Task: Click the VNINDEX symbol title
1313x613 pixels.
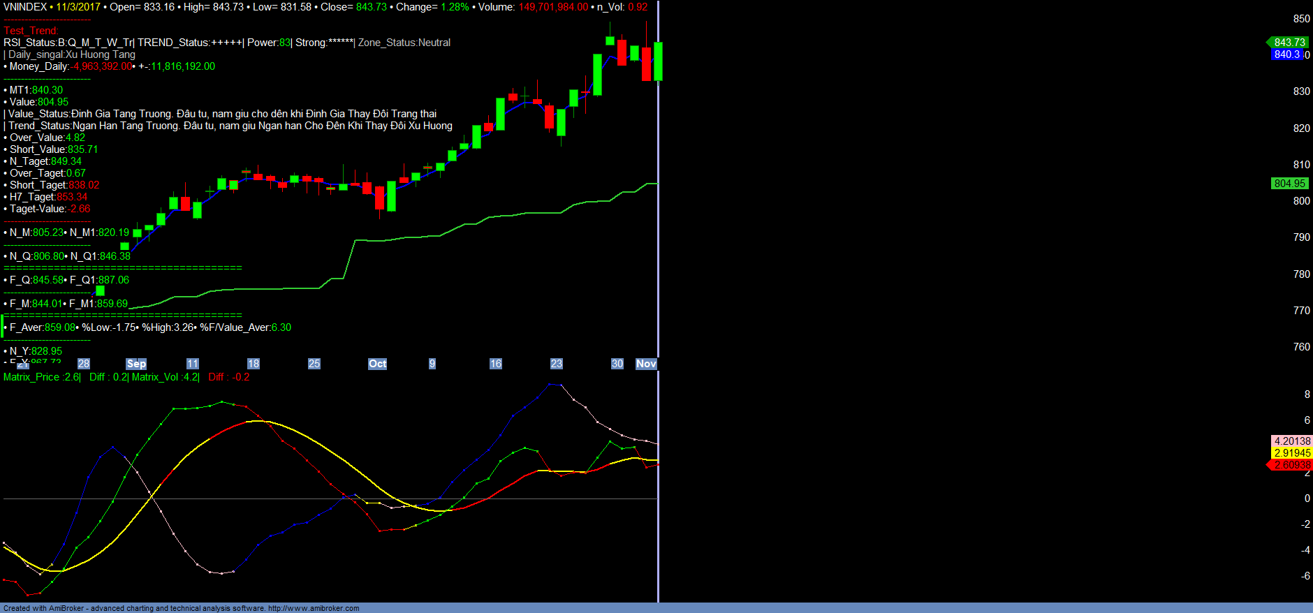Action: click(x=25, y=7)
